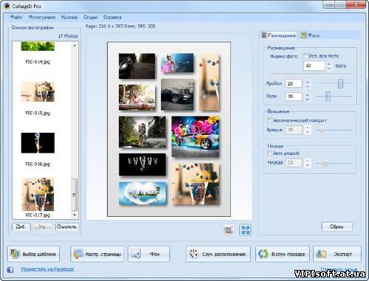
Task: Shuffle photos with random order icon
Action: (263, 254)
